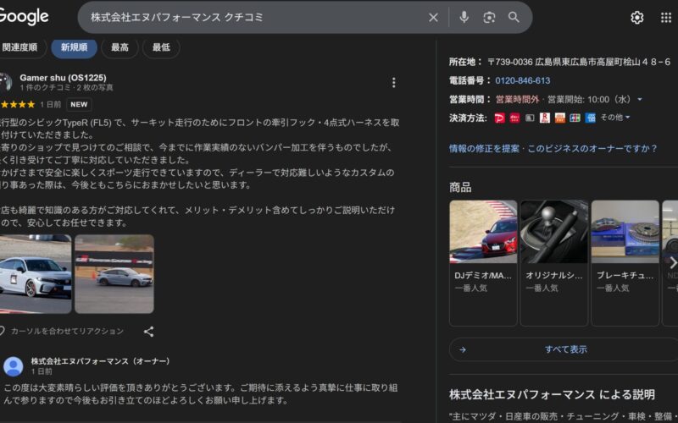Viewport: 678px width, 423px height.
Task: Select the 最低 sort chip
Action: (x=161, y=47)
